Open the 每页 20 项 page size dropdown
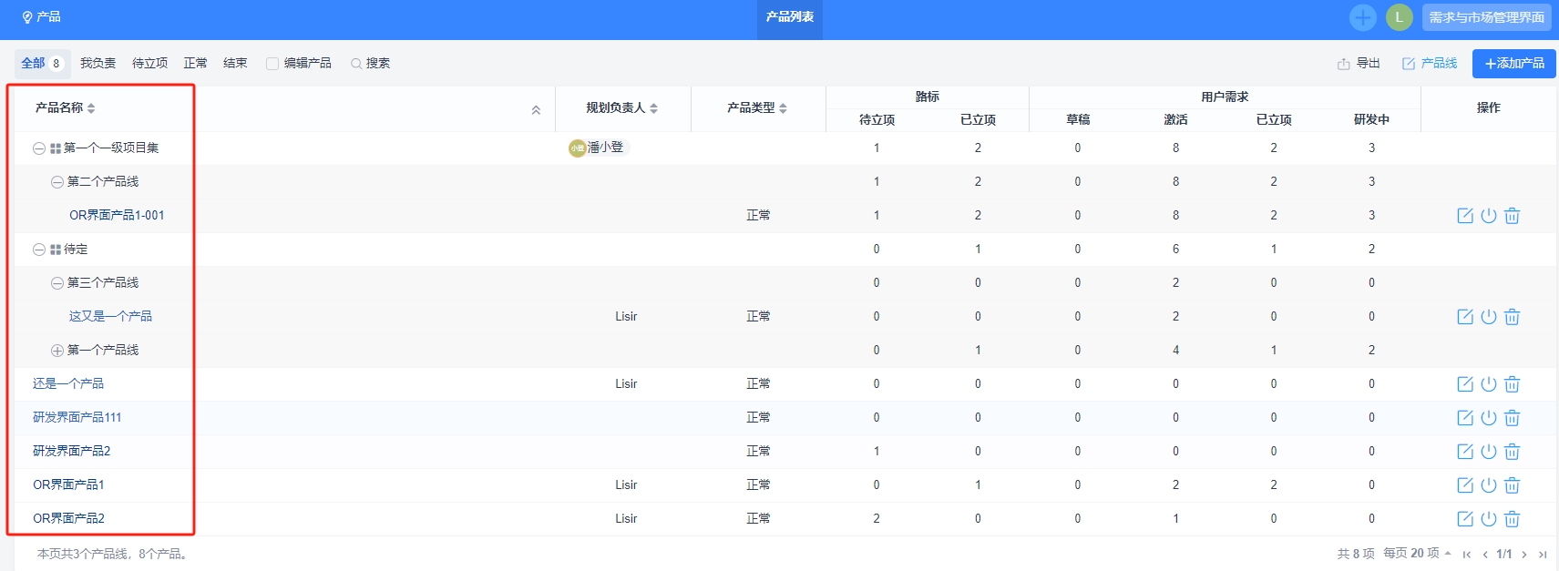 [x=1417, y=554]
